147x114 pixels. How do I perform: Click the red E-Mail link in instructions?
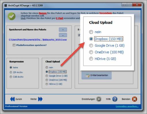click(60, 18)
